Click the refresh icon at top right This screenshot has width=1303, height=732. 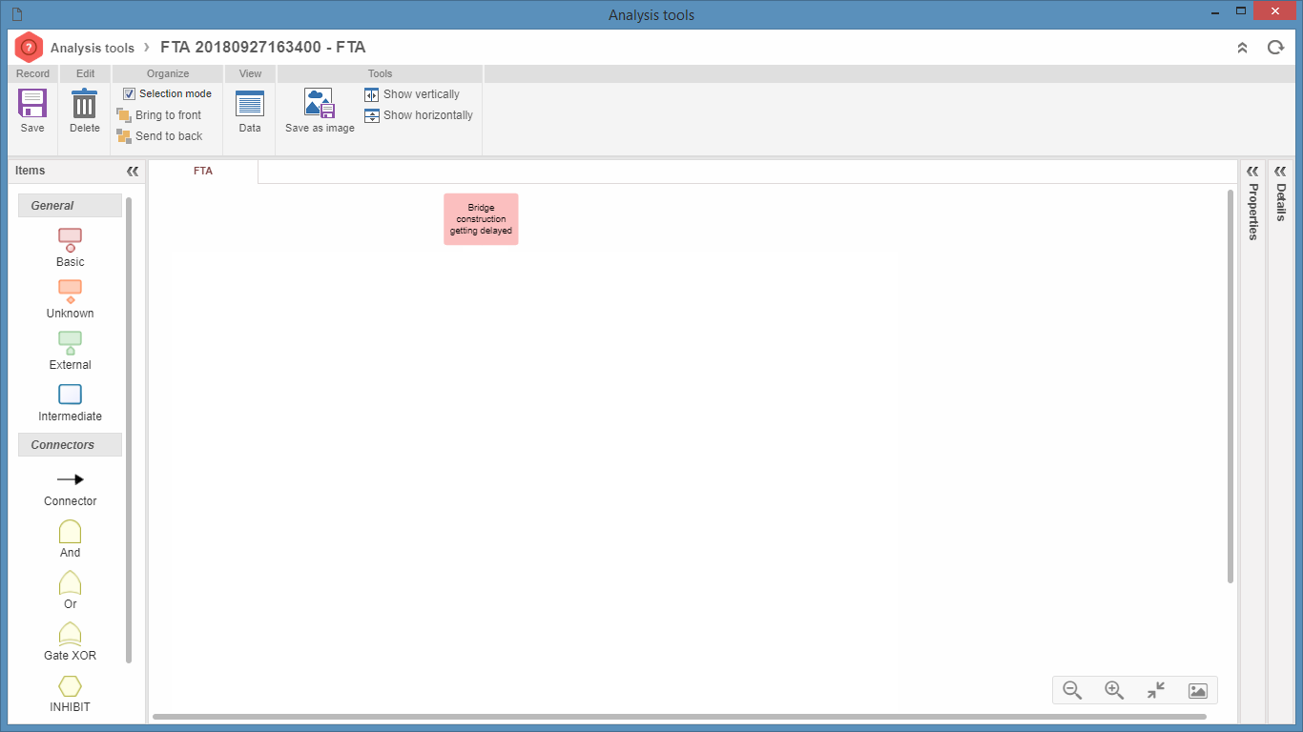(x=1275, y=47)
